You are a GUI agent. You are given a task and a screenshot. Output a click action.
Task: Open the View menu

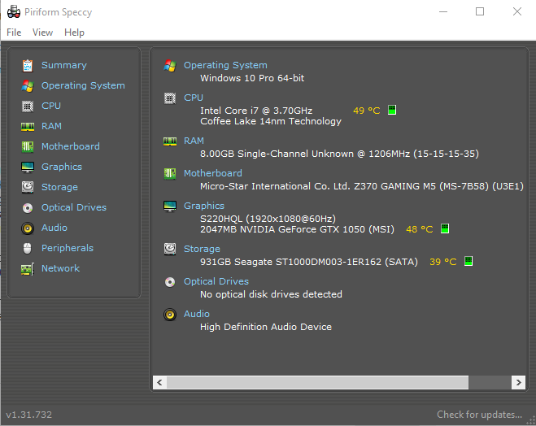[x=43, y=33]
